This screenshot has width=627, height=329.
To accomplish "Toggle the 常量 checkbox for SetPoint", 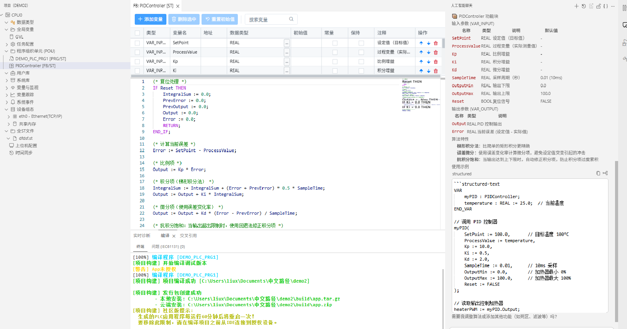I will point(335,43).
